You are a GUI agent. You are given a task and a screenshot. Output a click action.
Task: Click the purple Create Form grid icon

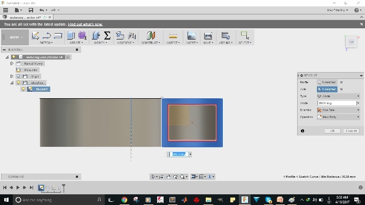tap(82, 36)
